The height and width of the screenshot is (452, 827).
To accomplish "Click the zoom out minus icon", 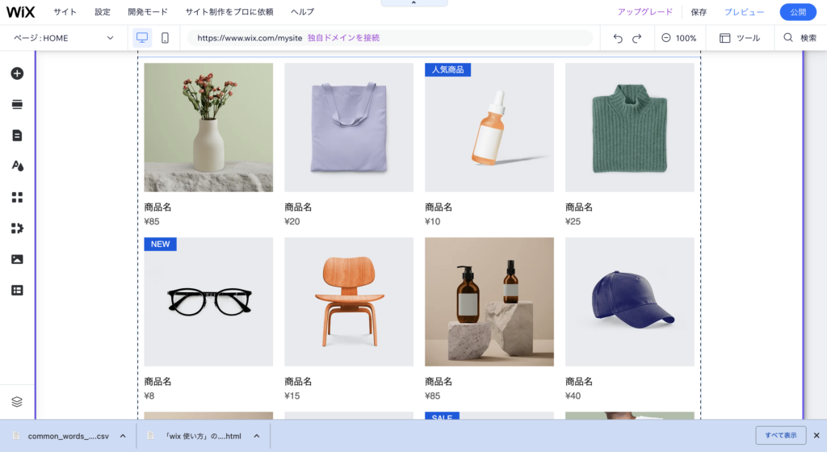I will point(666,38).
